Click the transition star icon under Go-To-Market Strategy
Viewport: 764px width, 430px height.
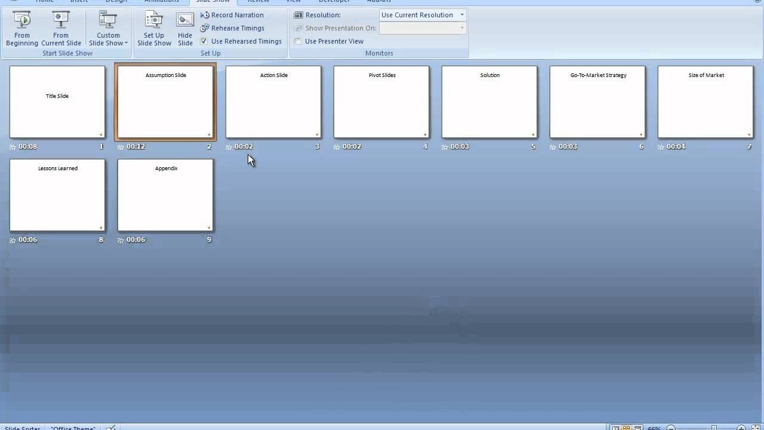click(553, 147)
